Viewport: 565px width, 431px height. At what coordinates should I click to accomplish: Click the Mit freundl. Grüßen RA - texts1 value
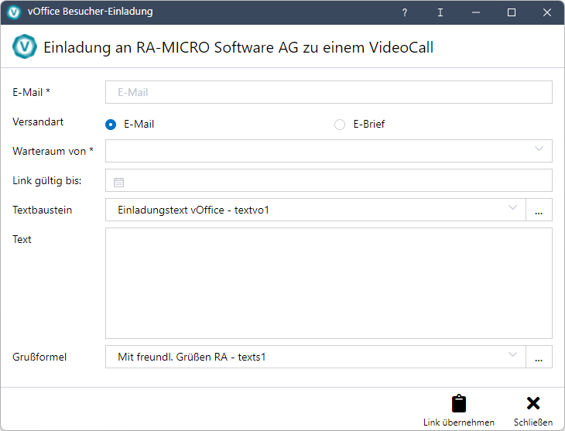click(x=191, y=357)
